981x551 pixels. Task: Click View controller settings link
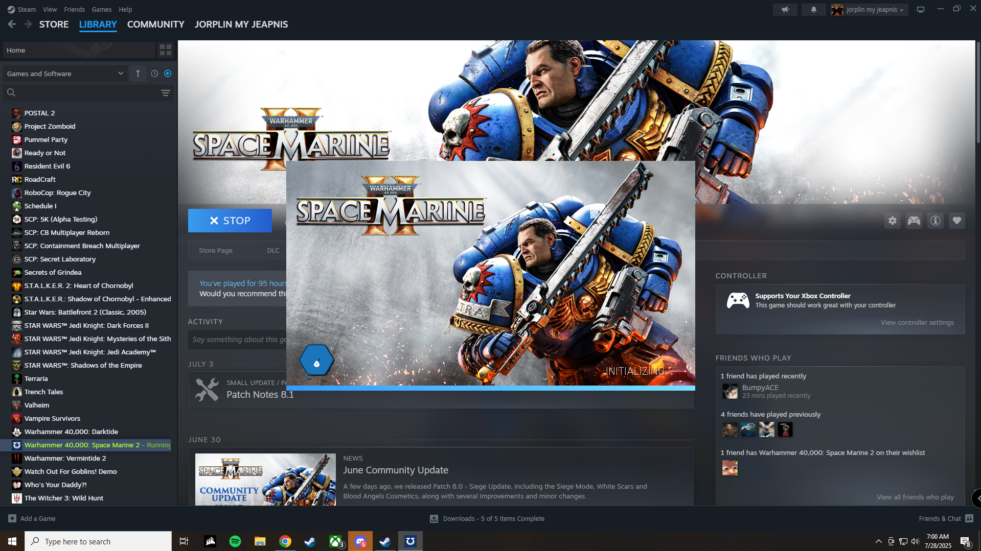(x=917, y=322)
